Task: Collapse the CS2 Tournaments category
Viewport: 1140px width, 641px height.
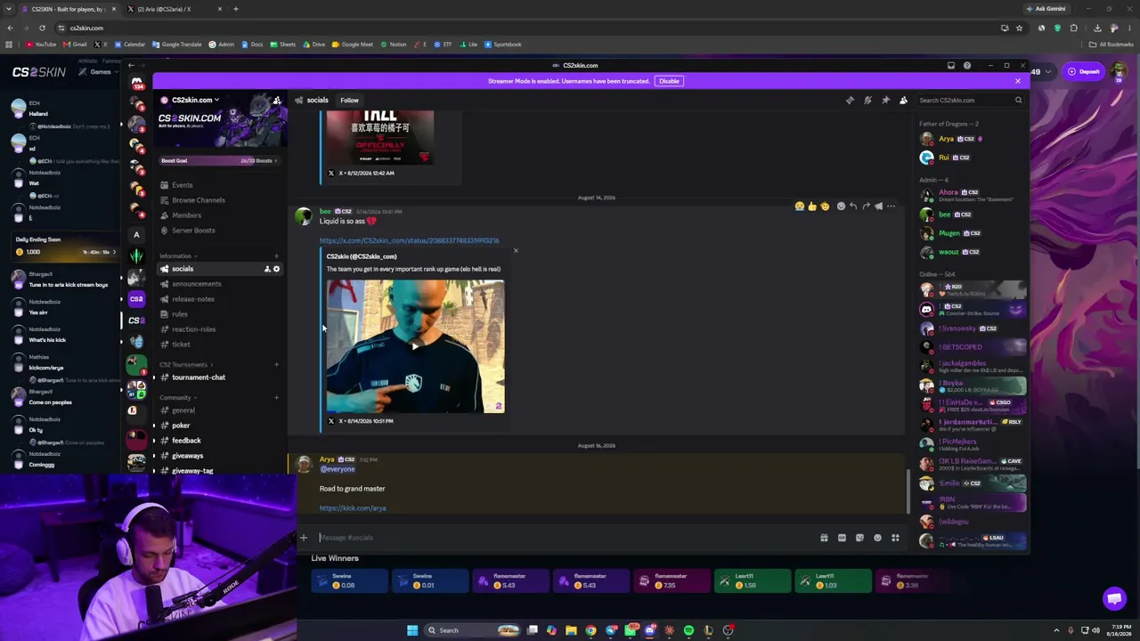Action: click(186, 365)
